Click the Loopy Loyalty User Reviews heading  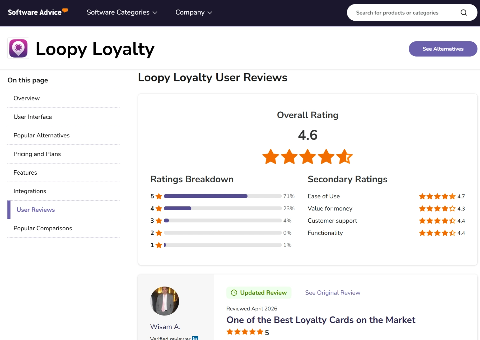point(213,78)
